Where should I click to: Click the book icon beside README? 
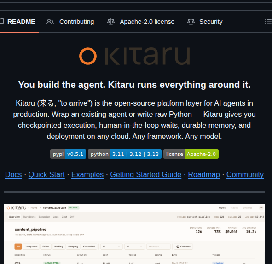click(2, 22)
